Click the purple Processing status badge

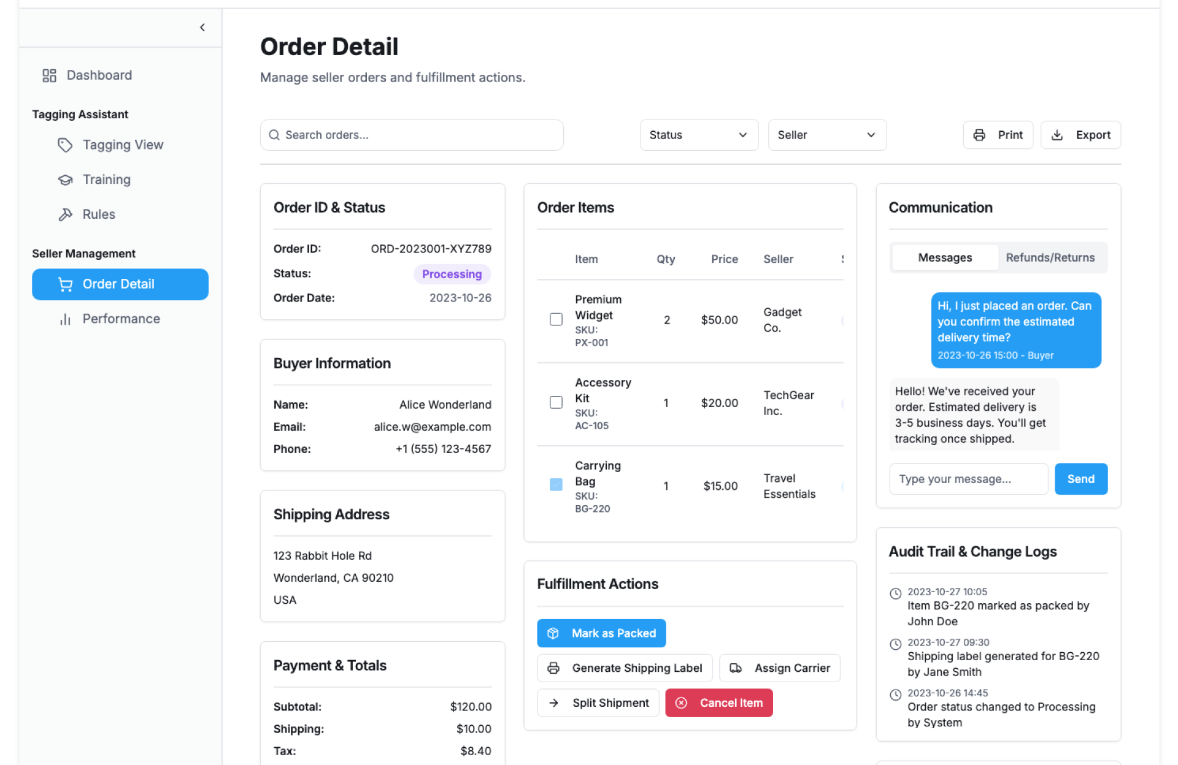click(452, 274)
